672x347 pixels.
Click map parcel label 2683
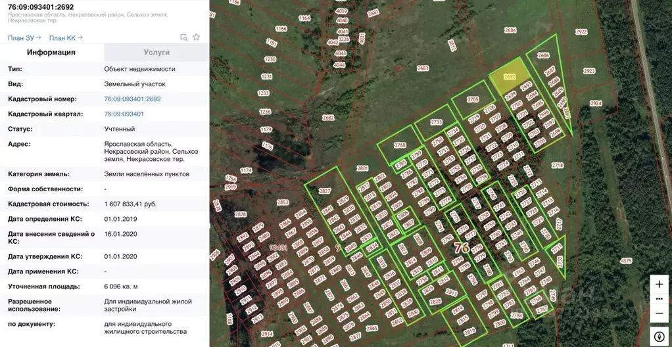423,68
